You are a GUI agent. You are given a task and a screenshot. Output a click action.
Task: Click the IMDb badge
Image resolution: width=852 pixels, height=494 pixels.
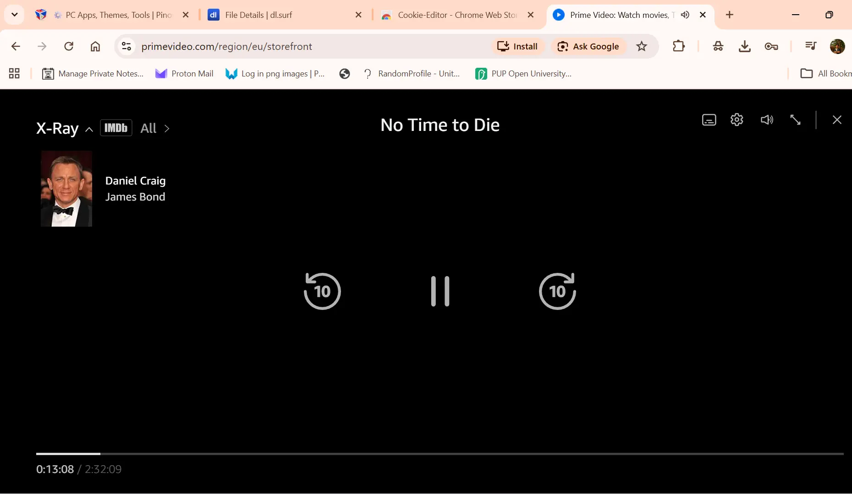[x=116, y=128]
